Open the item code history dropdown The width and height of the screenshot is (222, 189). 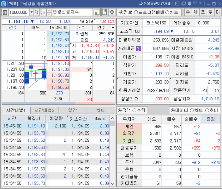click(x=31, y=12)
